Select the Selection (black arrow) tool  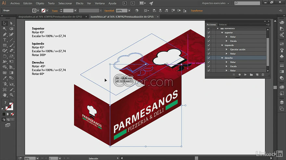5,23
